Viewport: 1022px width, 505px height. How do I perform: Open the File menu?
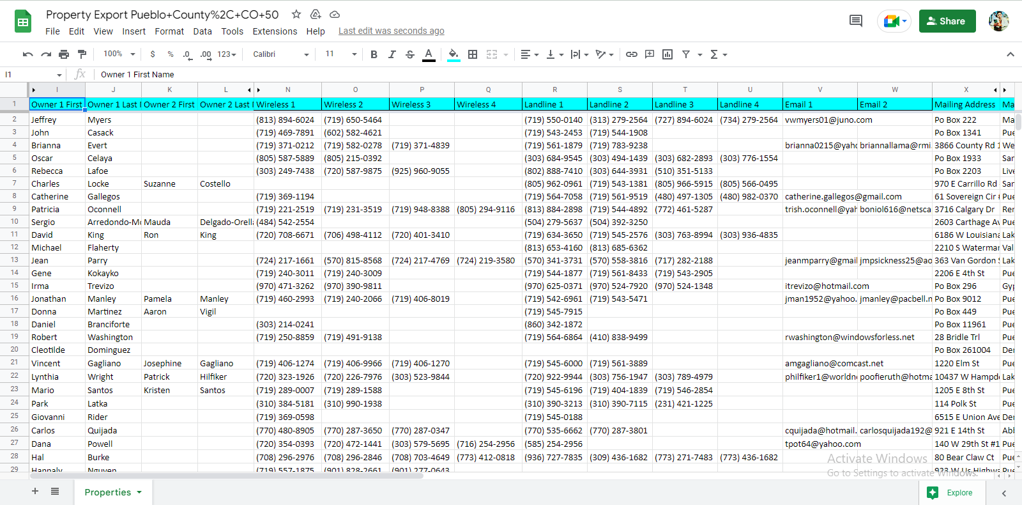tap(52, 31)
